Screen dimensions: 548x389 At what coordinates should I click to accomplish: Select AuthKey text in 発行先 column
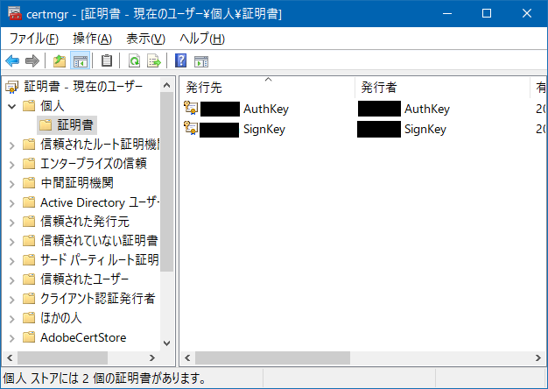266,109
